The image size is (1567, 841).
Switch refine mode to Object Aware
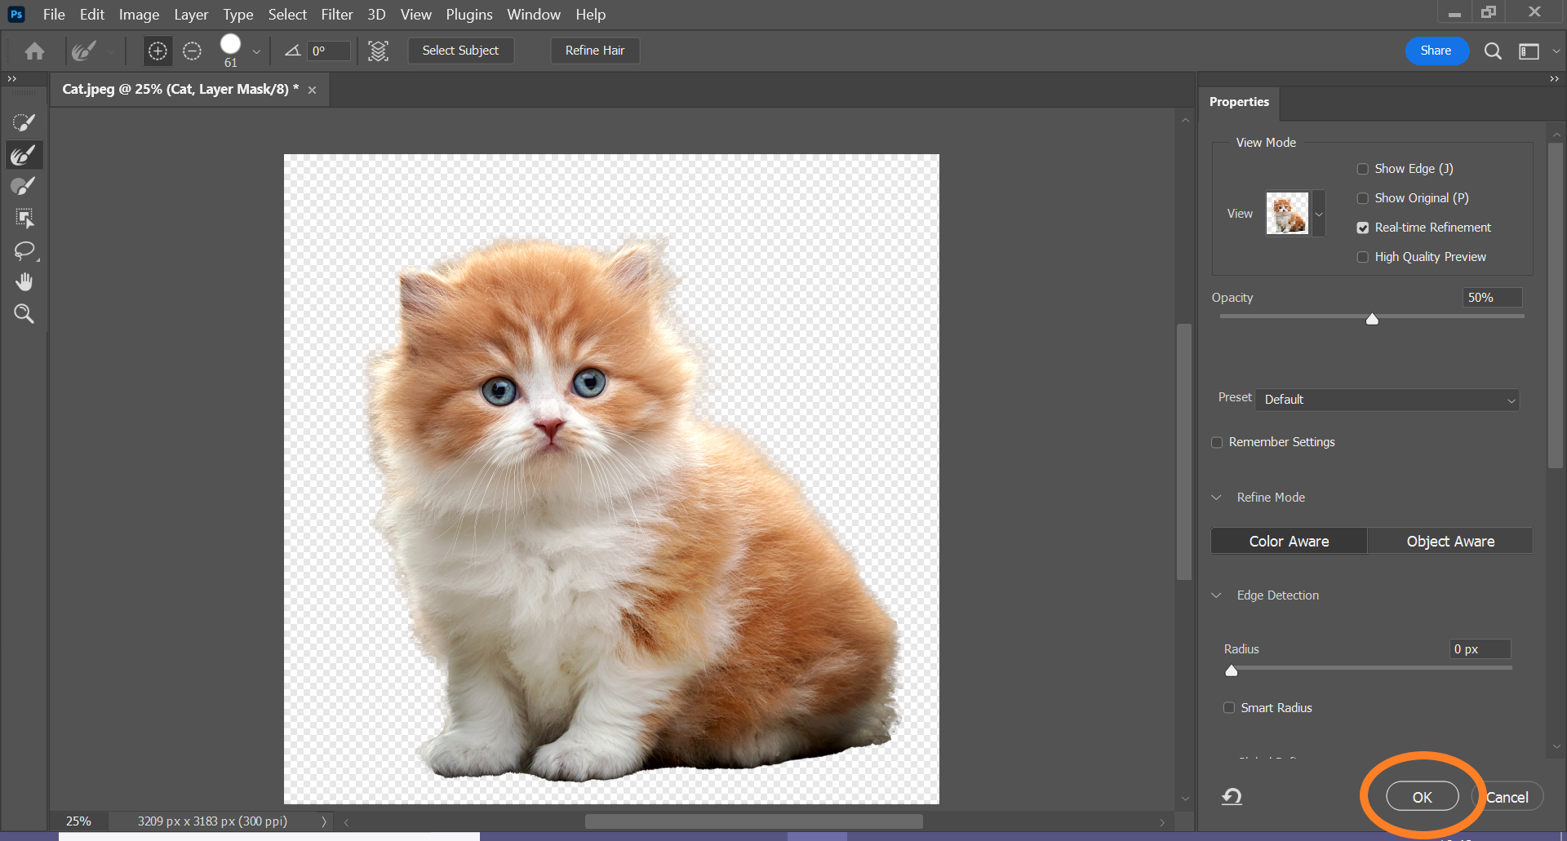pos(1450,541)
